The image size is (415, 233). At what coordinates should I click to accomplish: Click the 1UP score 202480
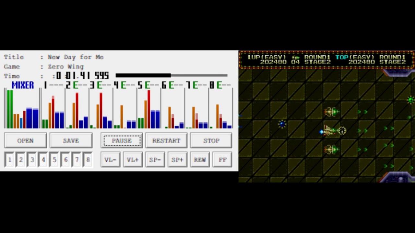pyautogui.click(x=273, y=62)
